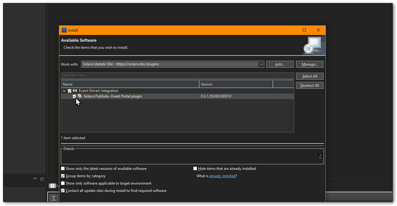Open the already installed link
397x206 pixels.
point(222,176)
